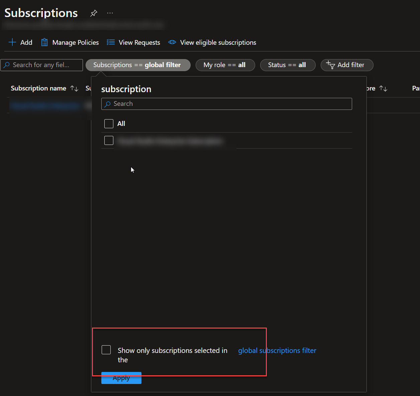Open the ellipsis more options menu
Screen dimensions: 420x396
tap(110, 13)
